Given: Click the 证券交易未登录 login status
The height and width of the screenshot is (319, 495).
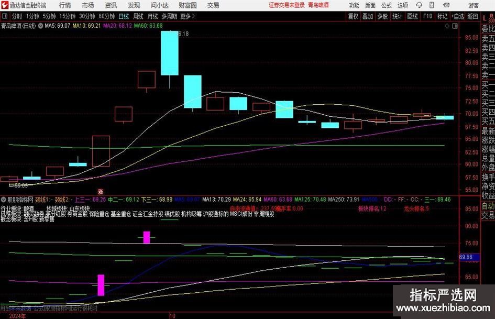Looking at the screenshot, I should coord(287,5).
